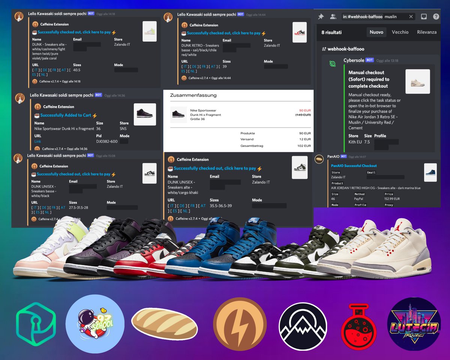The width and height of the screenshot is (450, 360).
Task: Click 'Manual checkout (Sofort) required' embed title
Action: pos(369,79)
